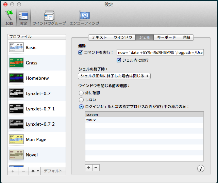Screen dimensions: 218x183
Task: Add a new profile with plus button
Action: [x=13, y=171]
